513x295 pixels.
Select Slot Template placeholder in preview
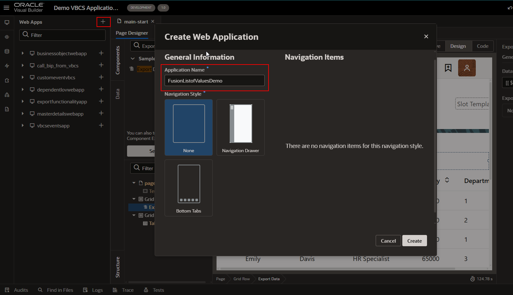[x=472, y=104]
